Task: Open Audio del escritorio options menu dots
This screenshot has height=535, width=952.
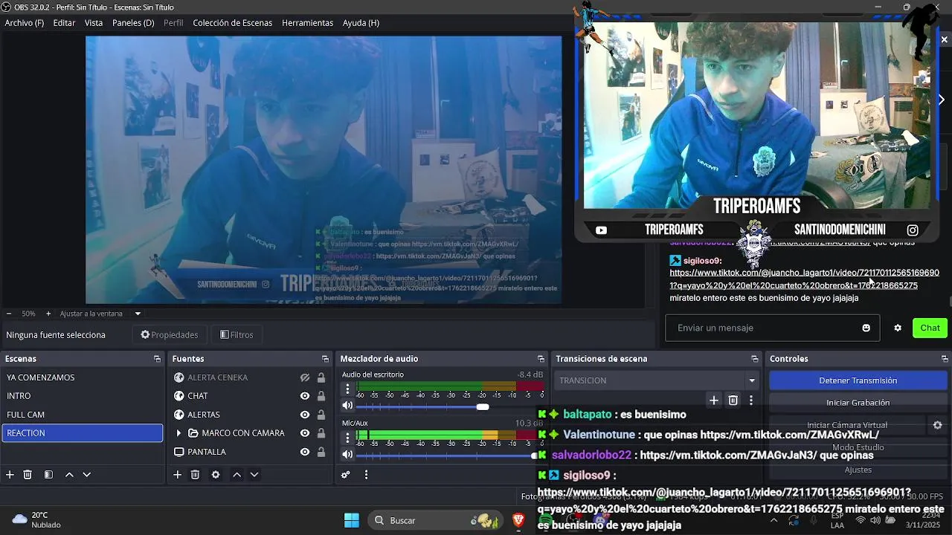Action: point(347,389)
